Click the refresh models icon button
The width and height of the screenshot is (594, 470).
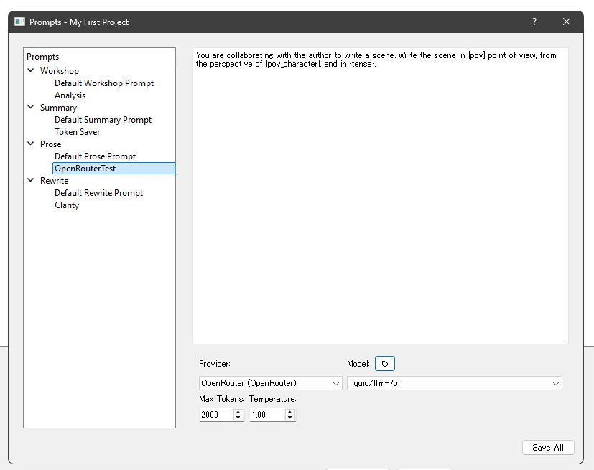[384, 364]
